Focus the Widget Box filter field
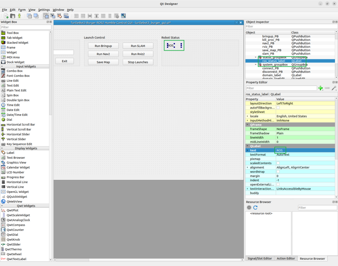This screenshot has width=338, height=266. tap(26, 27)
